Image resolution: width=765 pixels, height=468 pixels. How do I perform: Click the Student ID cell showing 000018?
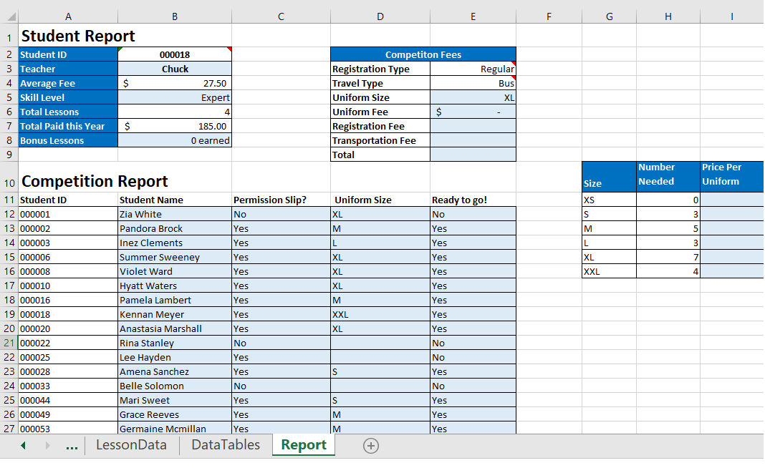[174, 54]
